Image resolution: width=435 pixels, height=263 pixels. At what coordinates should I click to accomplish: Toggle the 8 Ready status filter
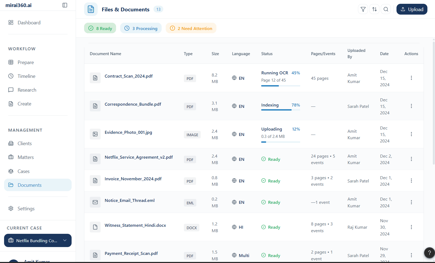click(x=100, y=28)
